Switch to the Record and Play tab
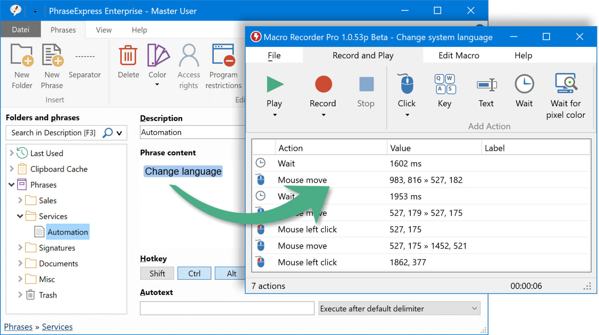The height and width of the screenshot is (335, 599). tap(363, 55)
